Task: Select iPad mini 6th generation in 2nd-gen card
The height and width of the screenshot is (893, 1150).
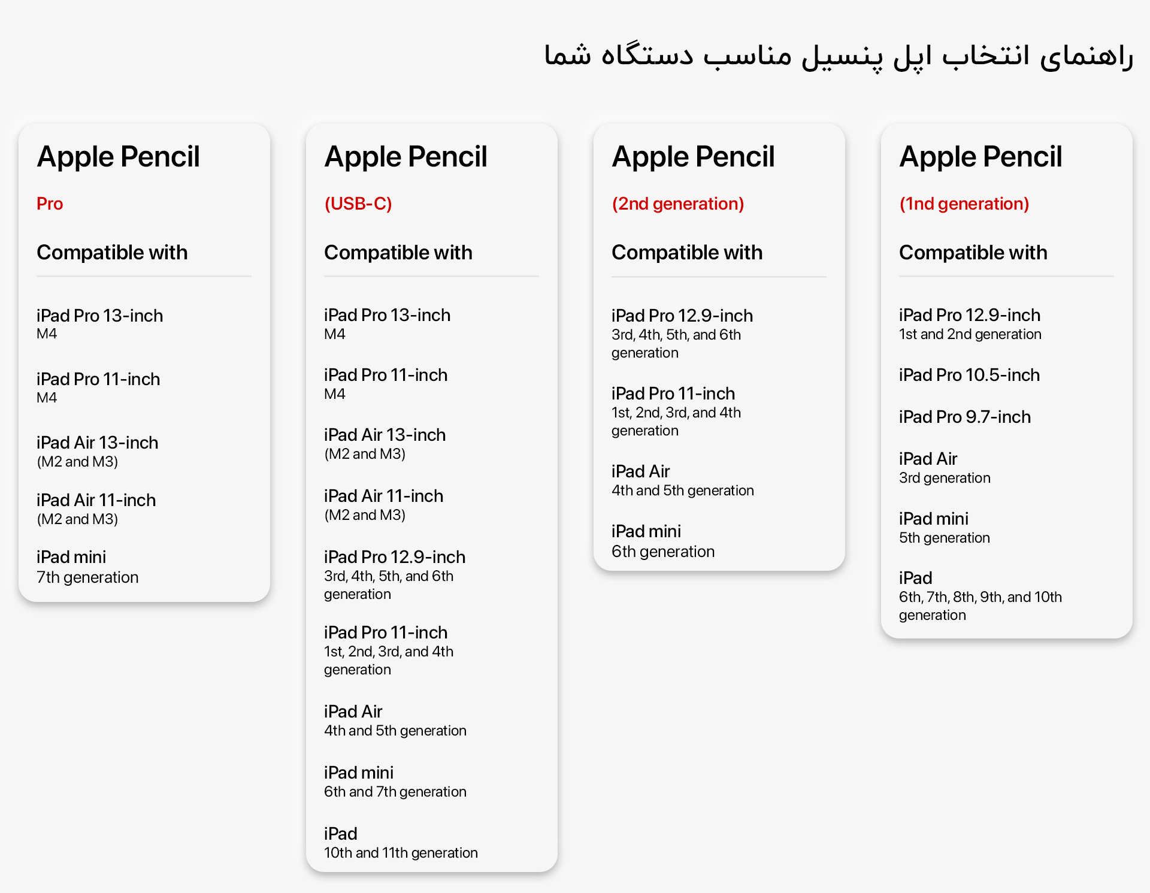Action: click(x=663, y=541)
